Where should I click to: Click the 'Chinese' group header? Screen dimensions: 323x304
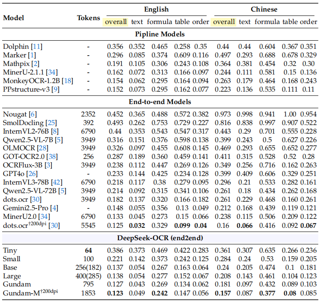point(264,9)
